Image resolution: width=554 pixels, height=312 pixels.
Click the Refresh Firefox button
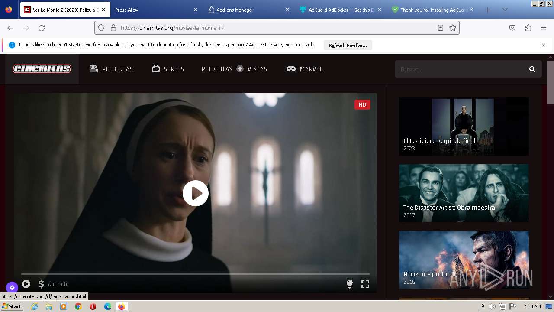coord(348,45)
